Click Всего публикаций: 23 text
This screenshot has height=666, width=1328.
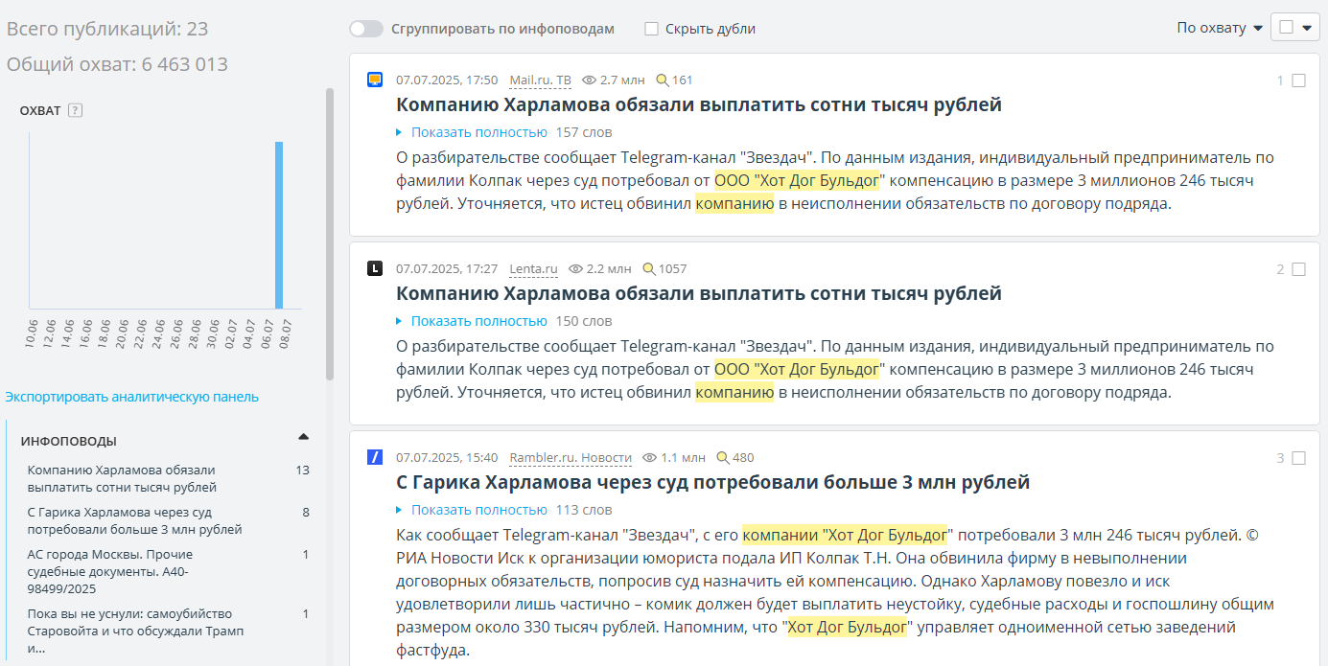[107, 29]
